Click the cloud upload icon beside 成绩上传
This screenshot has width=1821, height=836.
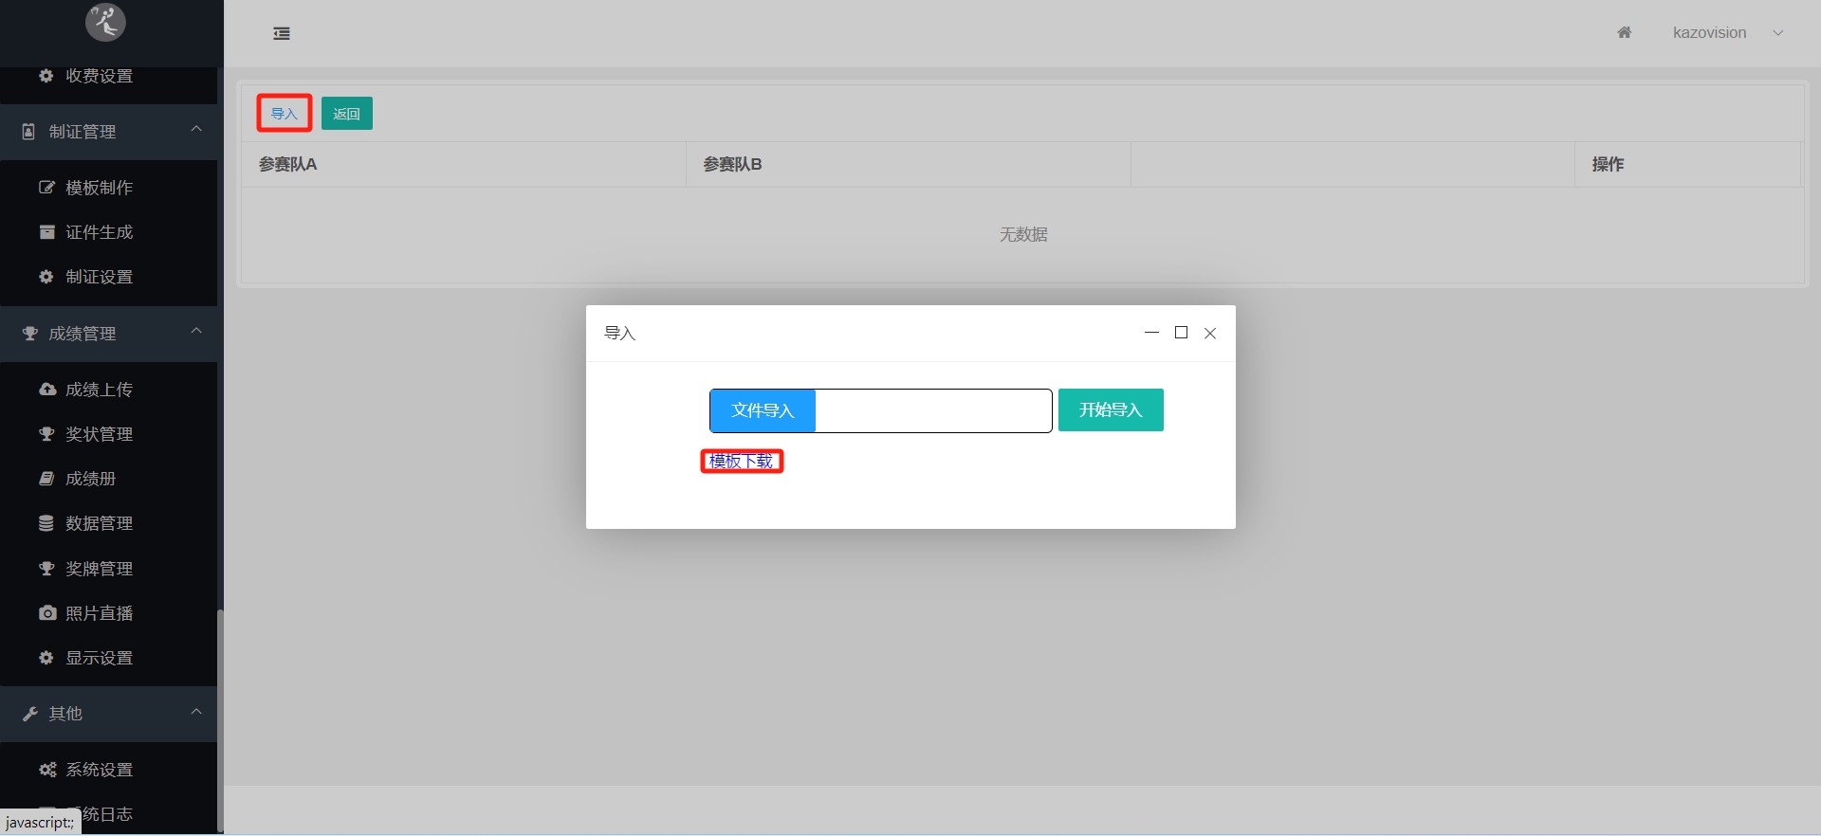[x=46, y=390]
